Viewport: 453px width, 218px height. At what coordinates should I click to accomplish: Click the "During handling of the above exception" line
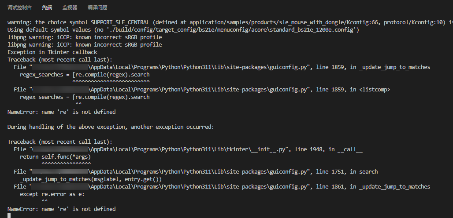[111, 127]
